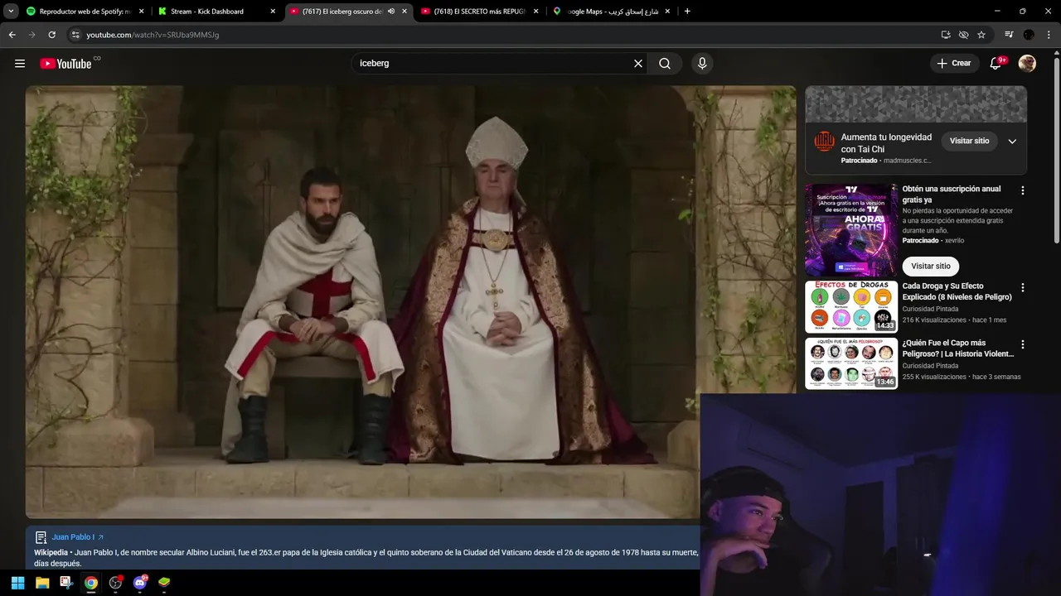Screen dimensions: 1061x596
Task: Close the Spotify web player tab
Action: tap(142, 12)
